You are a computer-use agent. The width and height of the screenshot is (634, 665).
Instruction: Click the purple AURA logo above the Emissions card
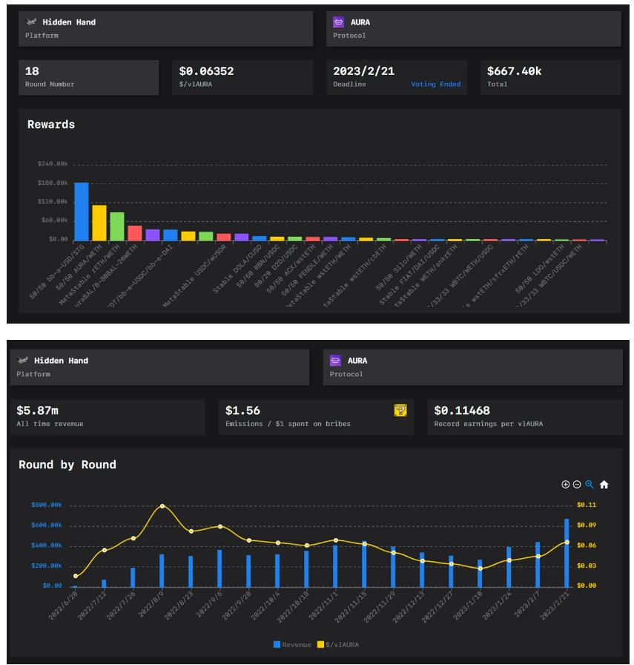(x=336, y=361)
